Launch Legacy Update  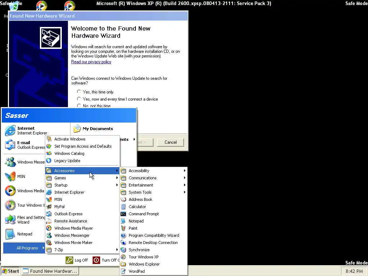[x=82, y=161]
